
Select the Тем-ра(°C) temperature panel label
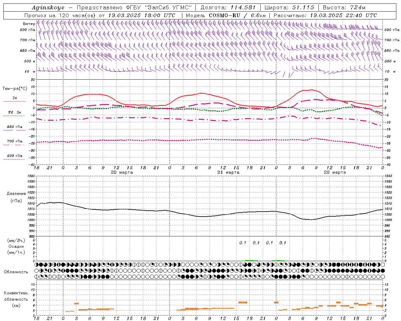15,89
